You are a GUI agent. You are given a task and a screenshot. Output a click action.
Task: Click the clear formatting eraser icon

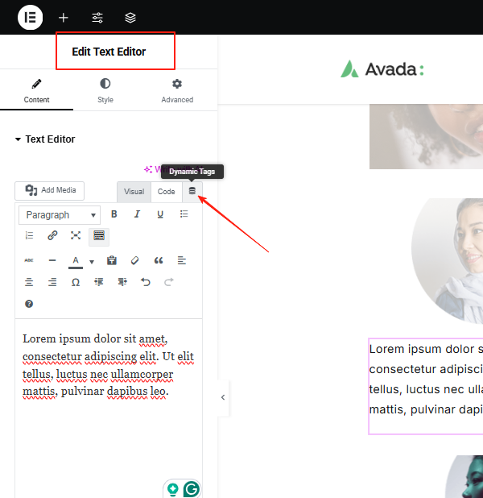tap(135, 260)
